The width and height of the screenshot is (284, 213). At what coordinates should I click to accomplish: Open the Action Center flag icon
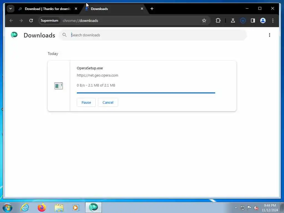coord(249,208)
